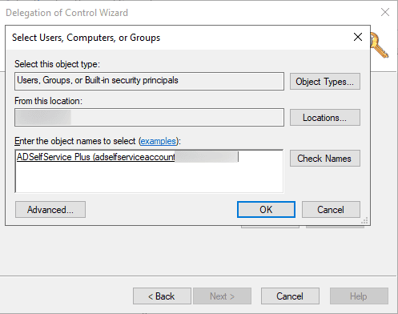Click the ADSelfService Plus entry text
Viewport: 398px width, 314px height.
96,157
